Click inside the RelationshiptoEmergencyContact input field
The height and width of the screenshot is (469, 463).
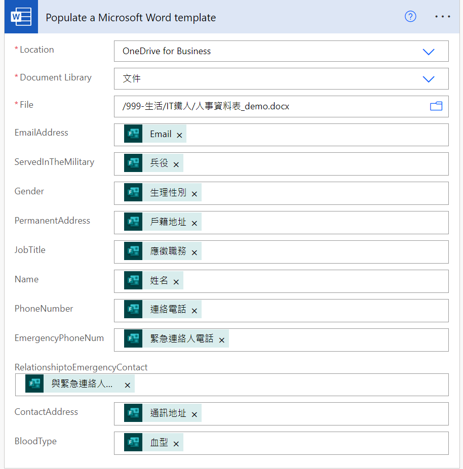[x=232, y=385]
